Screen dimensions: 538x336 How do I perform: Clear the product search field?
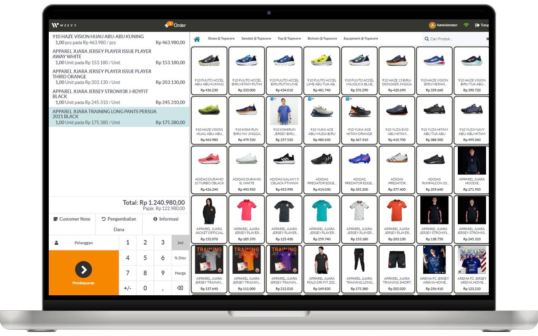pos(487,39)
